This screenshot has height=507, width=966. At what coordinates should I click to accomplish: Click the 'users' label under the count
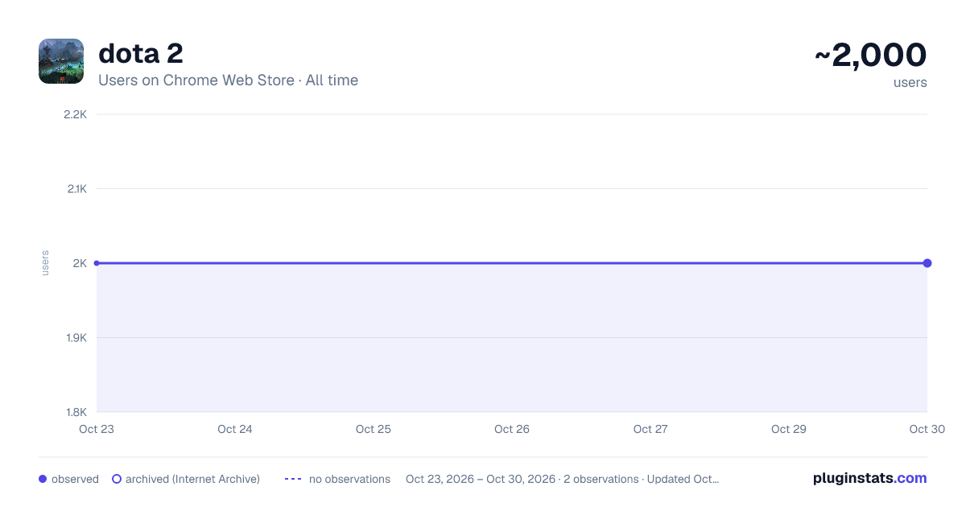pos(910,82)
